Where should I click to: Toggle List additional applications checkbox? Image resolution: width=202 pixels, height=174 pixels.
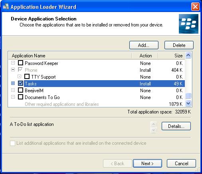tap(12, 143)
